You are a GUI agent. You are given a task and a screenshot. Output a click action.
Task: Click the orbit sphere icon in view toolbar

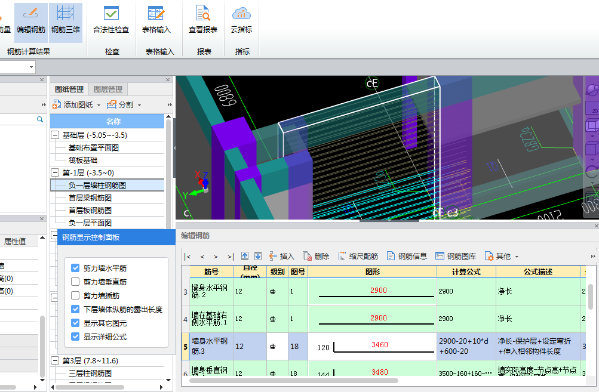(x=592, y=91)
